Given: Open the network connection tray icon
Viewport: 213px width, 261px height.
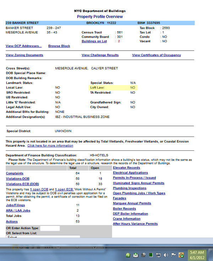Looking at the screenshot, I should tap(158, 255).
